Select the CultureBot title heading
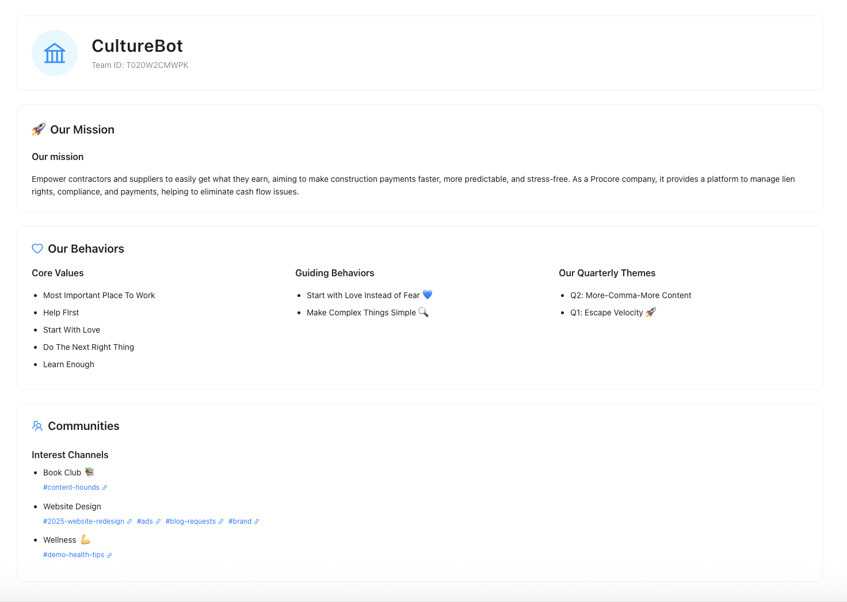 tap(137, 45)
